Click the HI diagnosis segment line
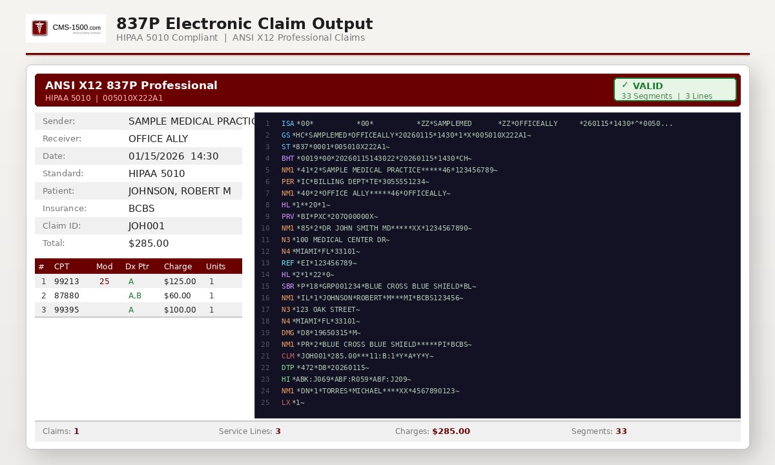 coord(346,379)
